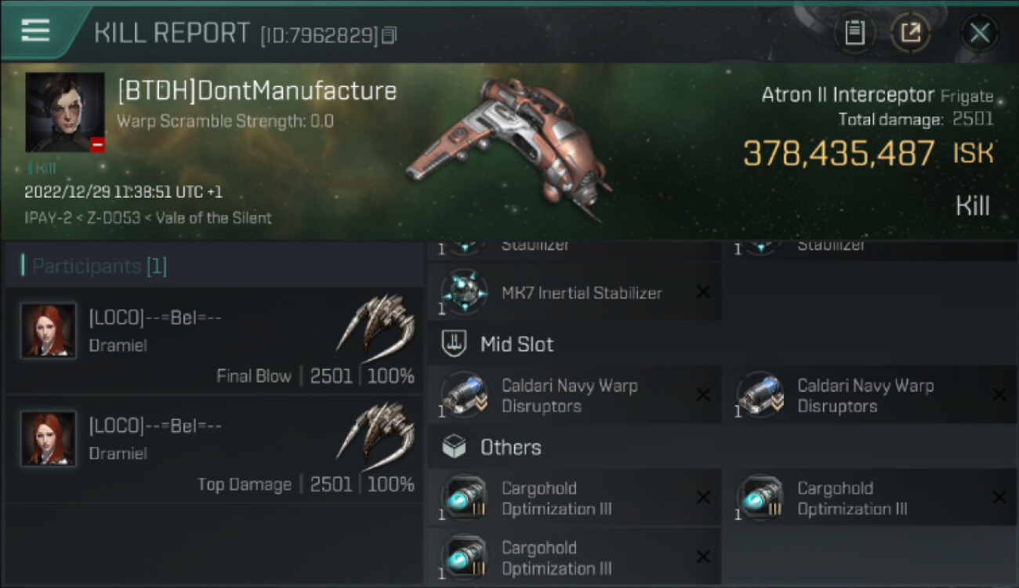1019x588 pixels.
Task: Click the Others section header
Action: click(509, 448)
